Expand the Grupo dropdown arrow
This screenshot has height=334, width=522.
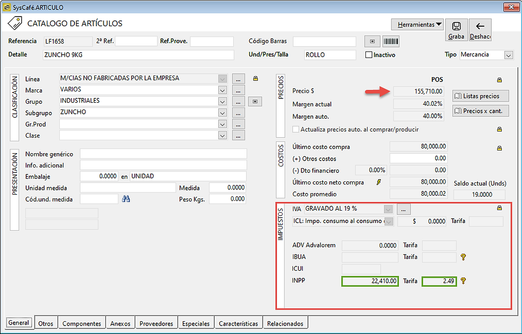pyautogui.click(x=223, y=102)
